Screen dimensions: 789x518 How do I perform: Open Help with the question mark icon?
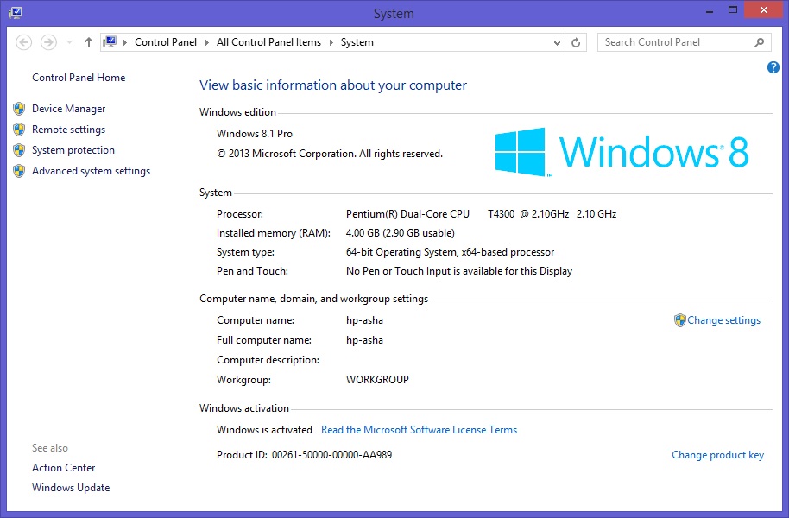click(x=773, y=67)
